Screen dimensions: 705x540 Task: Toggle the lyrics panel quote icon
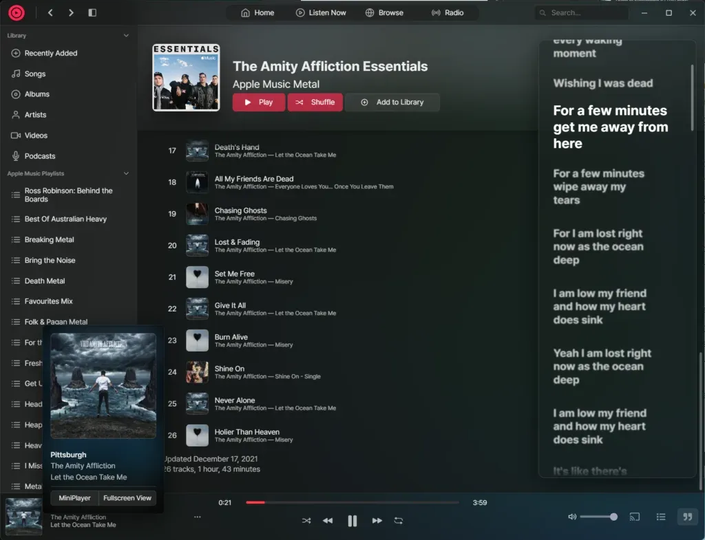click(x=688, y=517)
